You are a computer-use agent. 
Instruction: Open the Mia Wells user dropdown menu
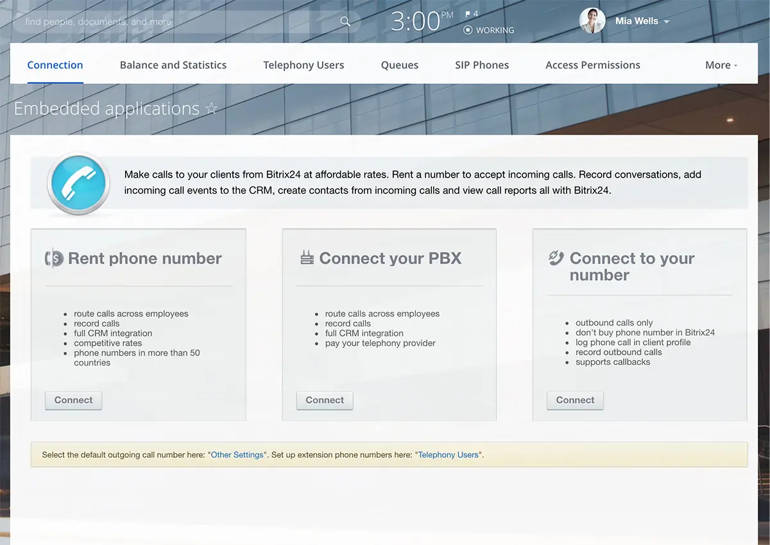coord(666,22)
